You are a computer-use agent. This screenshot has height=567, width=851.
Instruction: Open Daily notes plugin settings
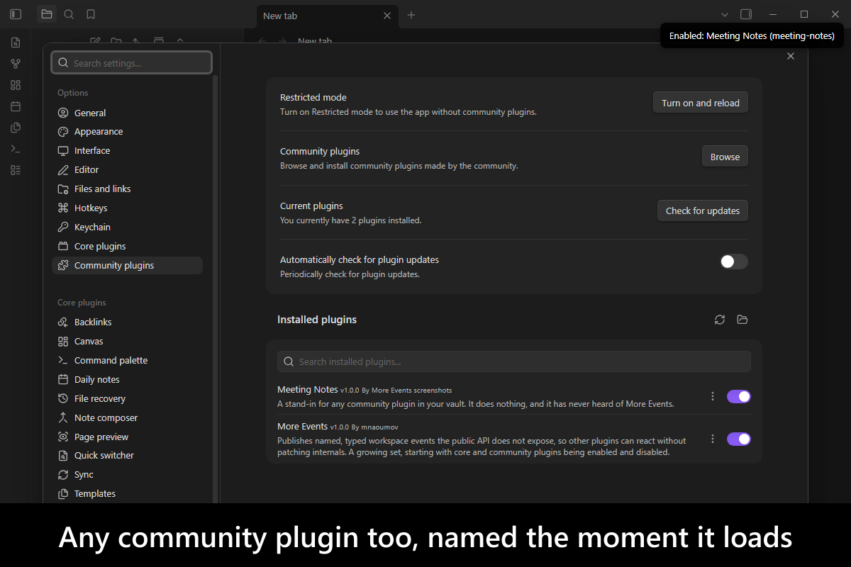click(x=127, y=380)
